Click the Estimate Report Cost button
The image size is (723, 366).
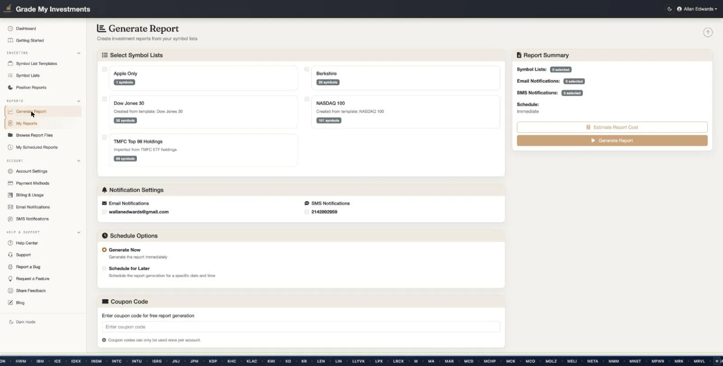pyautogui.click(x=612, y=127)
